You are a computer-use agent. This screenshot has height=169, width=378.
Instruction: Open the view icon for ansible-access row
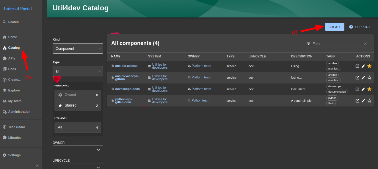coord(357,66)
